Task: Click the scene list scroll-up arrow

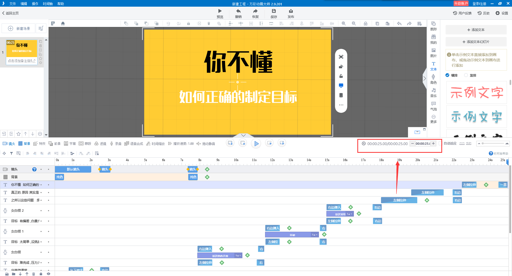Action: [x=46, y=40]
